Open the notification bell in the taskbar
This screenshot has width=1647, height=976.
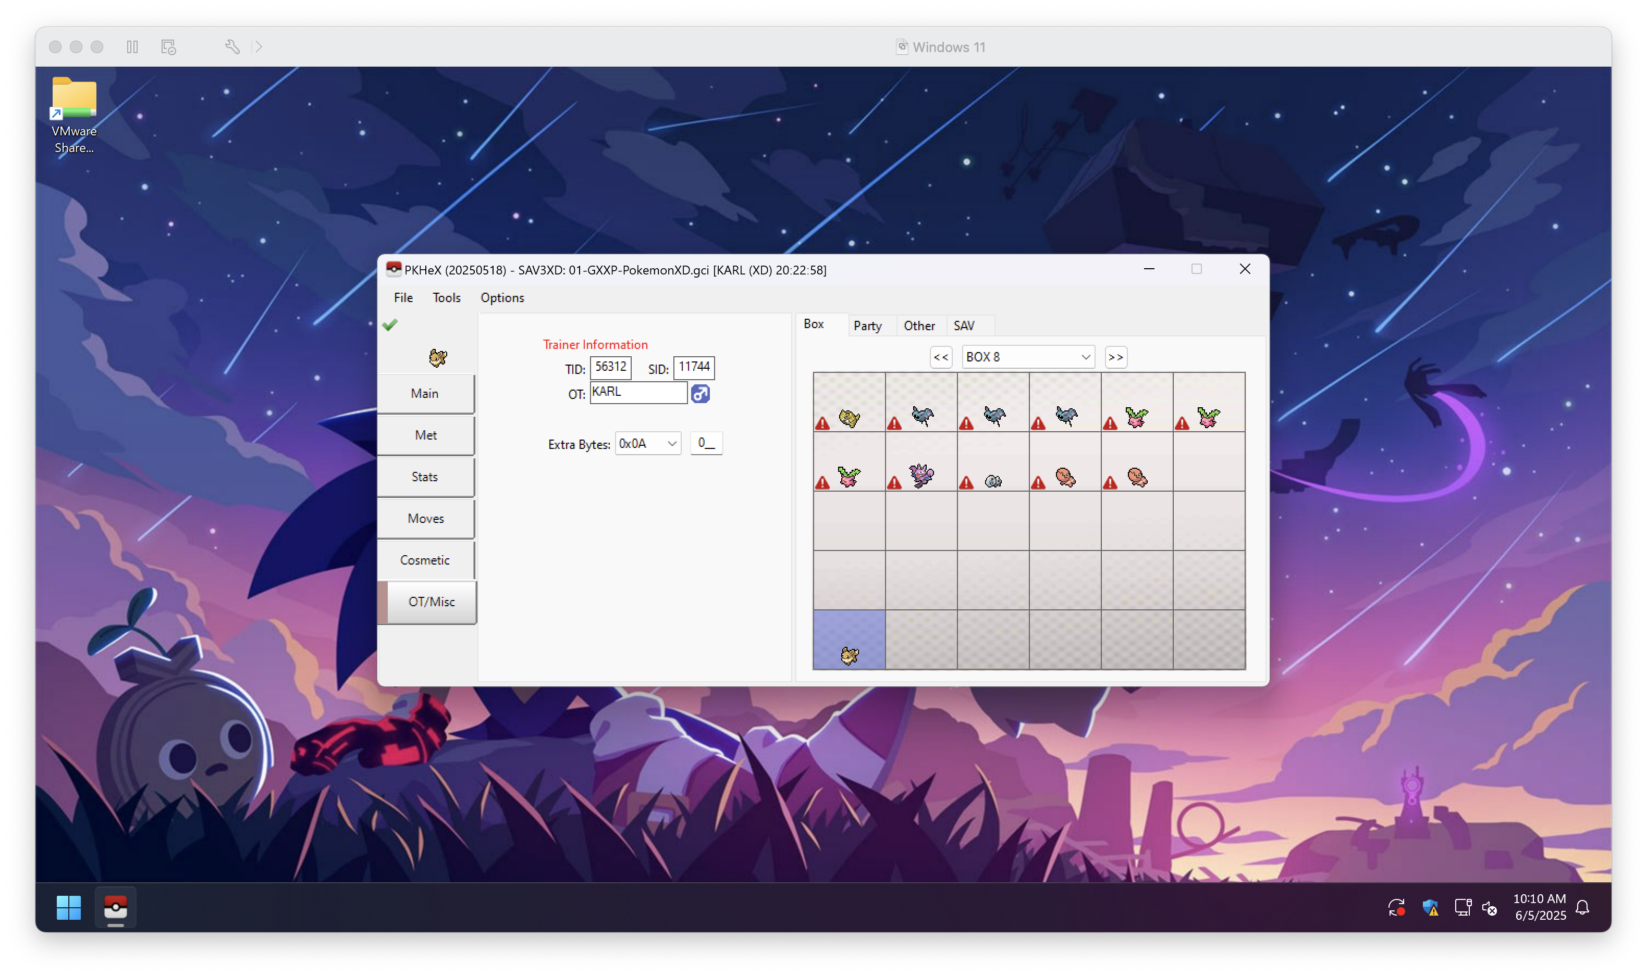1582,908
